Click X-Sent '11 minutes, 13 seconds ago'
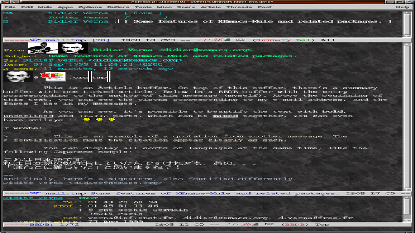The image size is (415, 233). (x=109, y=69)
